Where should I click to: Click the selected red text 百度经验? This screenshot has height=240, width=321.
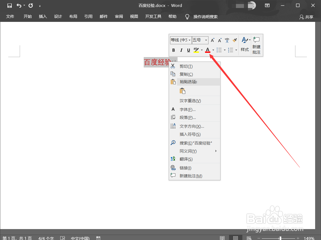[157, 62]
